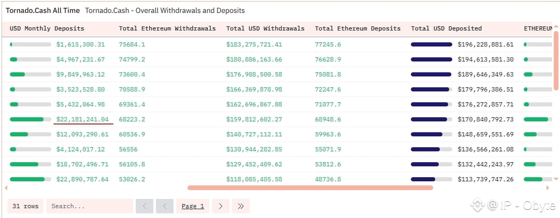Select total deposited value $148,659,551.69
560x218 pixels.
click(486, 134)
